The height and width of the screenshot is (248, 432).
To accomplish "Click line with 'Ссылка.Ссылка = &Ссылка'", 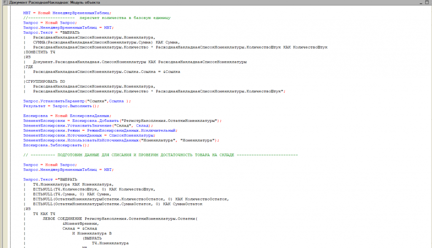I will coord(106,72).
